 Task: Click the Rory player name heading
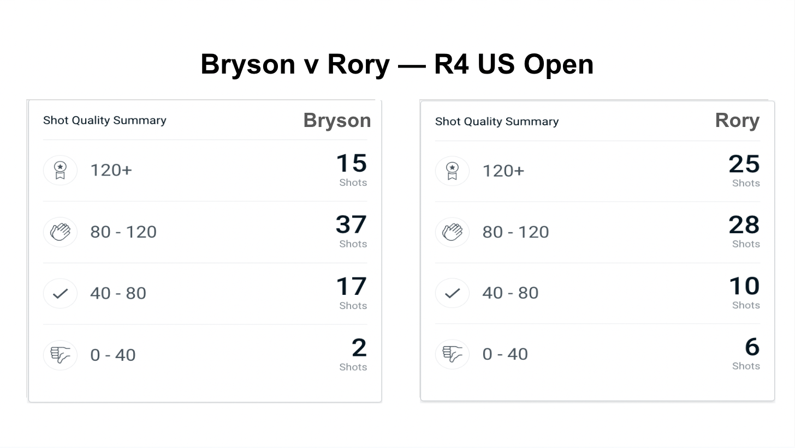(737, 120)
